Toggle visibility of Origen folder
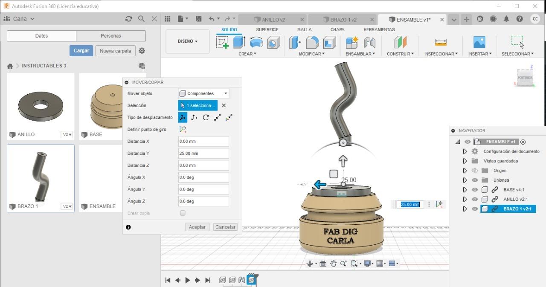The height and width of the screenshot is (287, 546). tap(475, 171)
